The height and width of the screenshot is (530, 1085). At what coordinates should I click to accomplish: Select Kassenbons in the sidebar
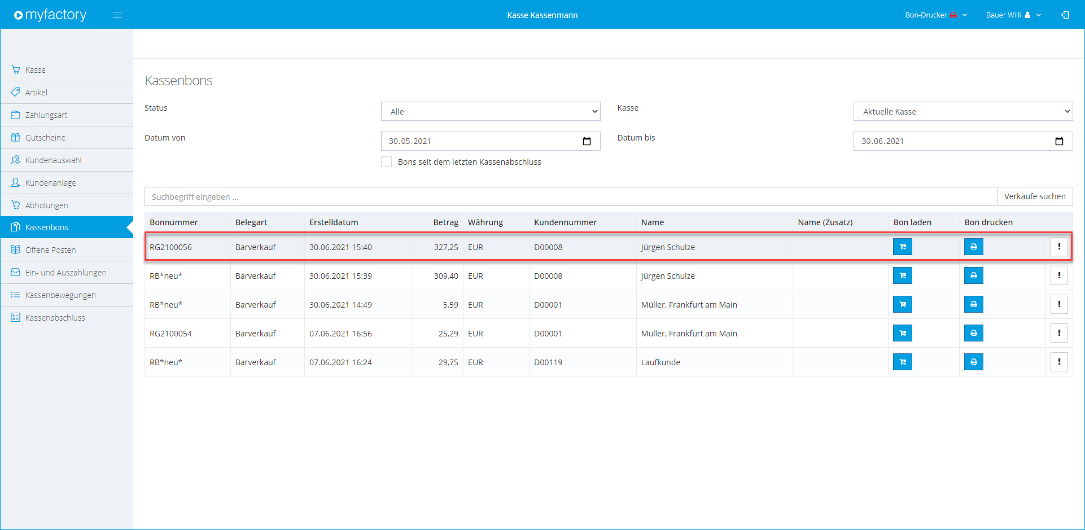[x=67, y=227]
